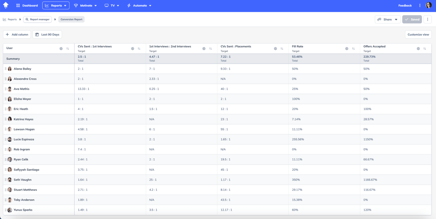Click the company logo icon in the top bar
The image size is (436, 219).
5,5
